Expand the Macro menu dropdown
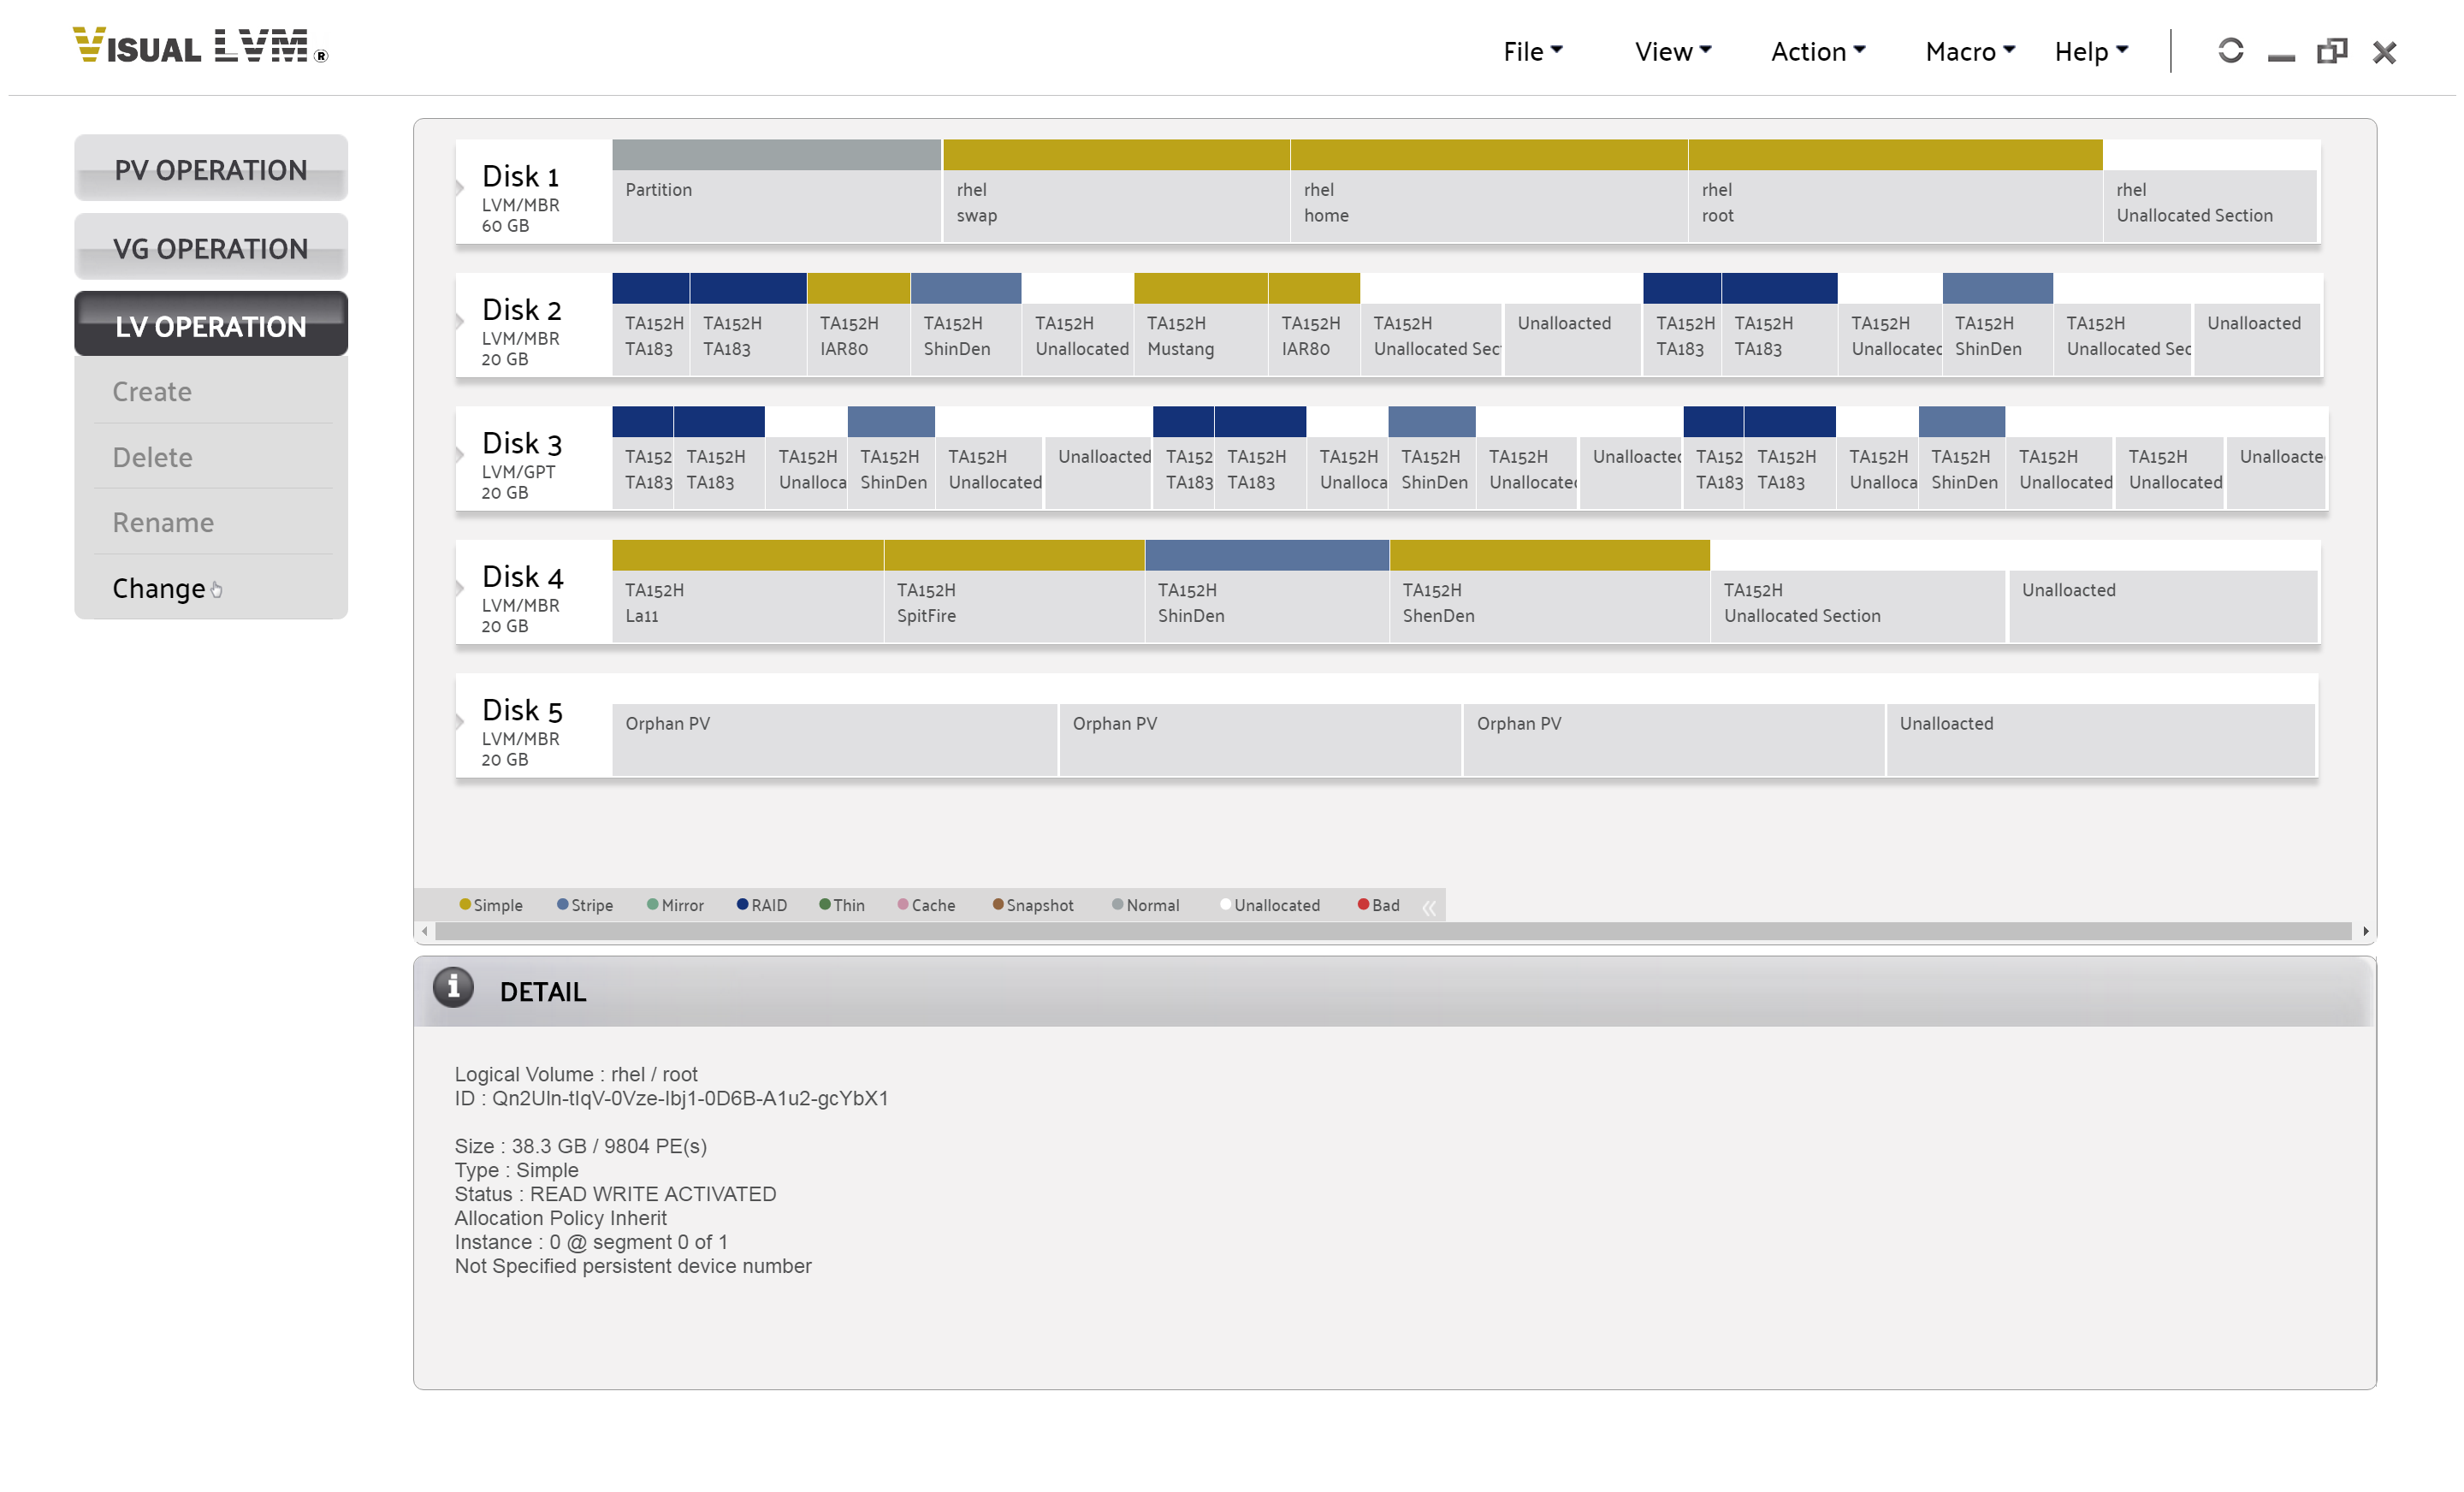The height and width of the screenshot is (1492, 2464). tap(1966, 48)
